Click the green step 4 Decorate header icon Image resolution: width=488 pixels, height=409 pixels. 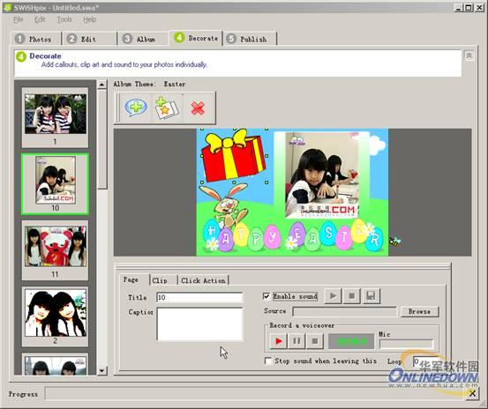point(21,56)
